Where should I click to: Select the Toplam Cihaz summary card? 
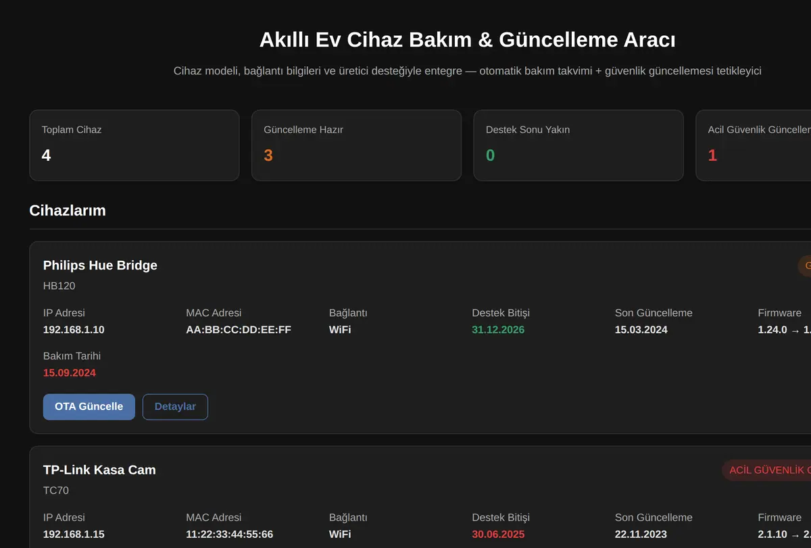134,145
